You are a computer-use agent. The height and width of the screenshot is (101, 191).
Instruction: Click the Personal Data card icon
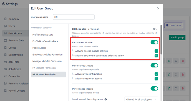point(5,41)
